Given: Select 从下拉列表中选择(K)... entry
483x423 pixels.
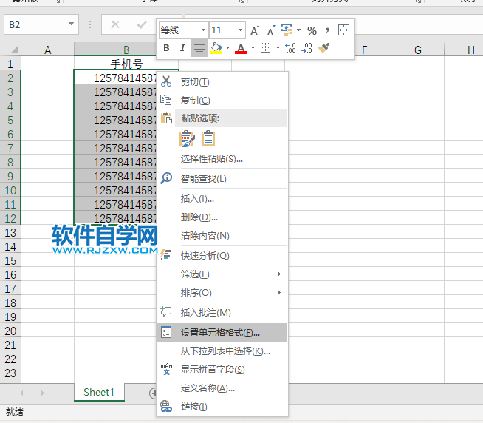Looking at the screenshot, I should (225, 351).
